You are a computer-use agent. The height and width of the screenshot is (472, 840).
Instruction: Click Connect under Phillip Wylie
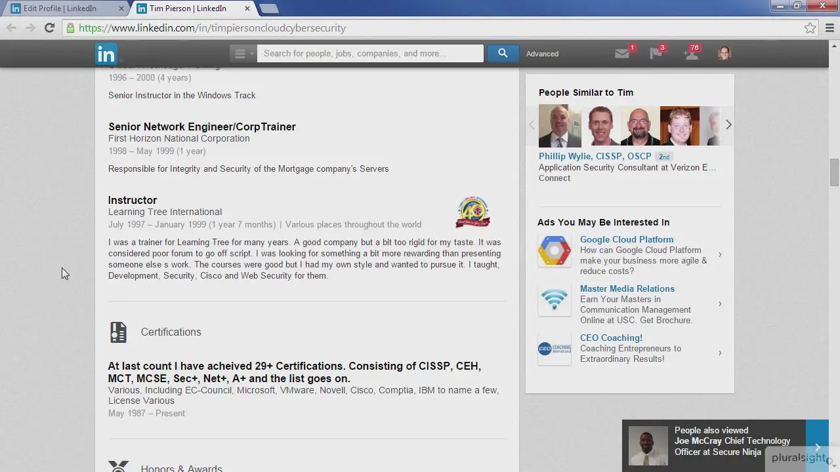coord(555,178)
